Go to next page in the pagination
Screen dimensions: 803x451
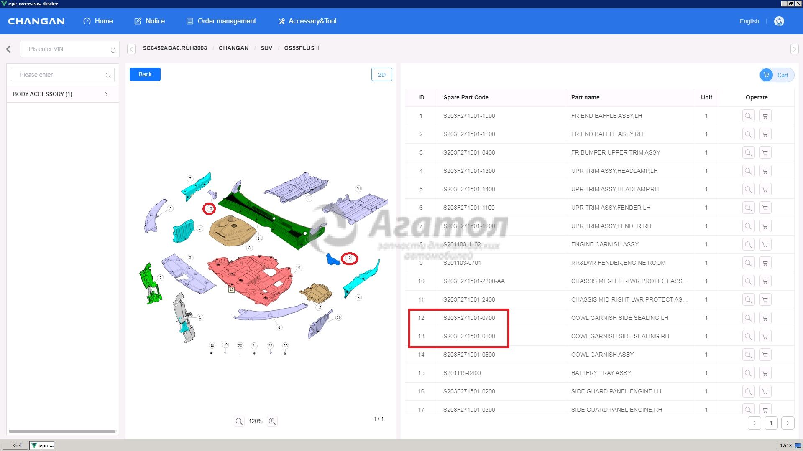[x=788, y=423]
